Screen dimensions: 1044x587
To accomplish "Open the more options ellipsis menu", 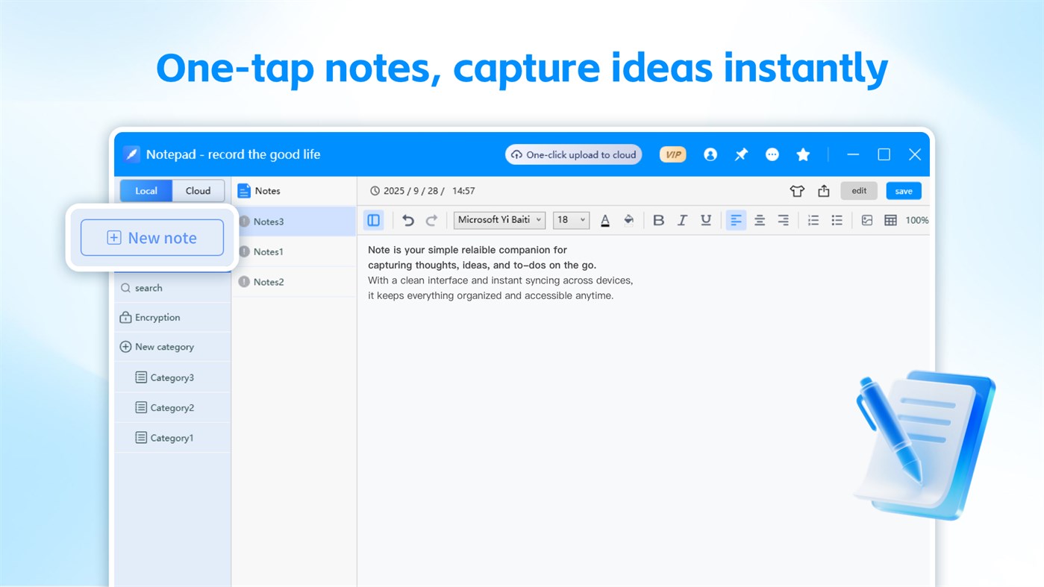I will click(772, 154).
